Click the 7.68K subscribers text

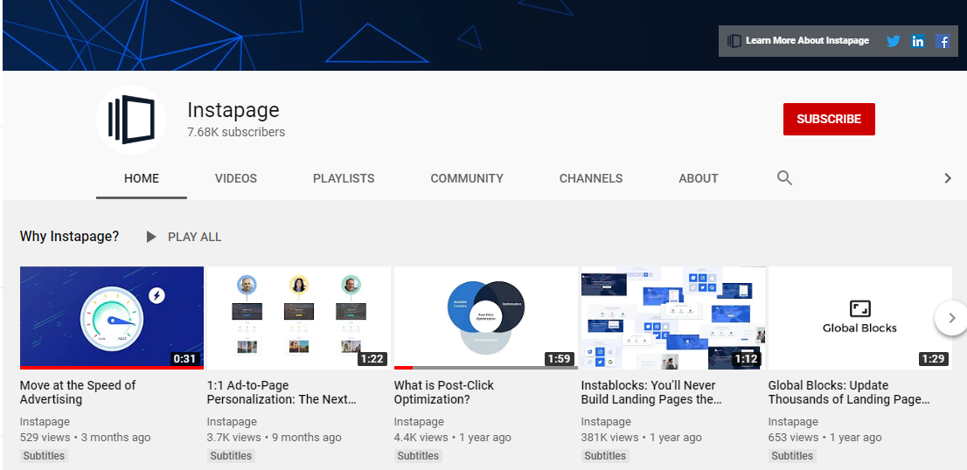coord(236,132)
